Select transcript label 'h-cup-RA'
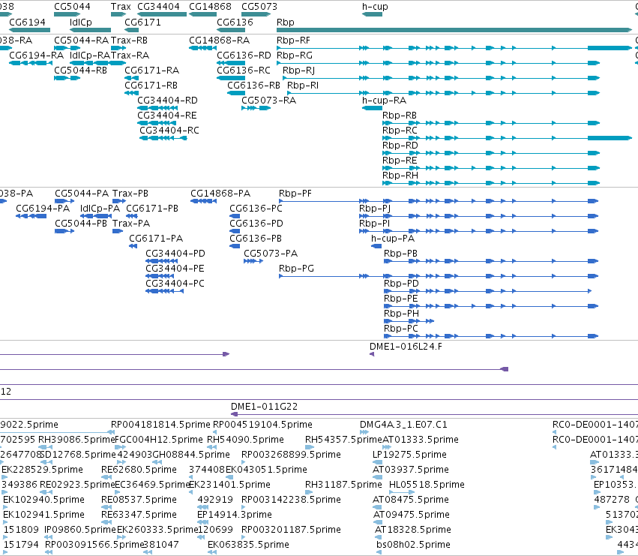638x556 pixels. tap(384, 101)
